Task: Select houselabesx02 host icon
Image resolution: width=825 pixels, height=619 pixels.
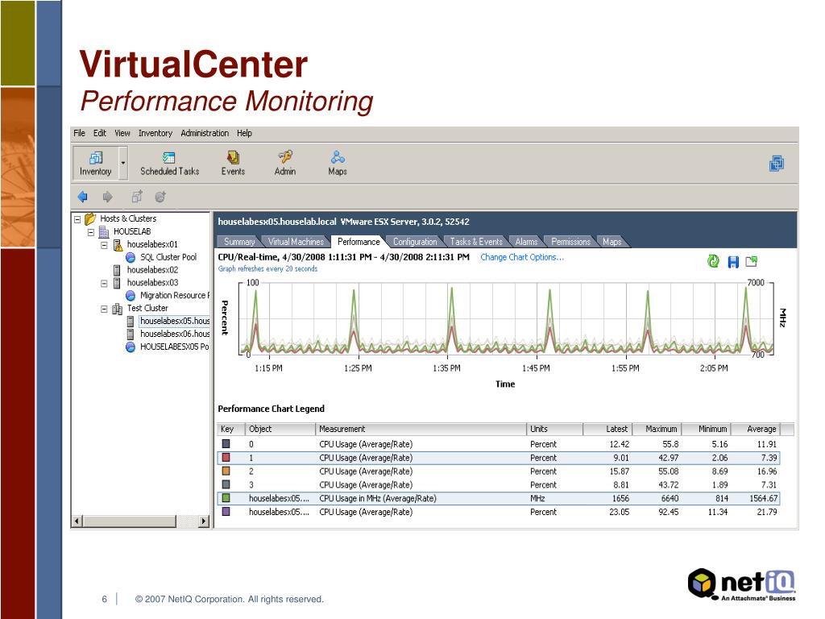Action: pyautogui.click(x=117, y=270)
